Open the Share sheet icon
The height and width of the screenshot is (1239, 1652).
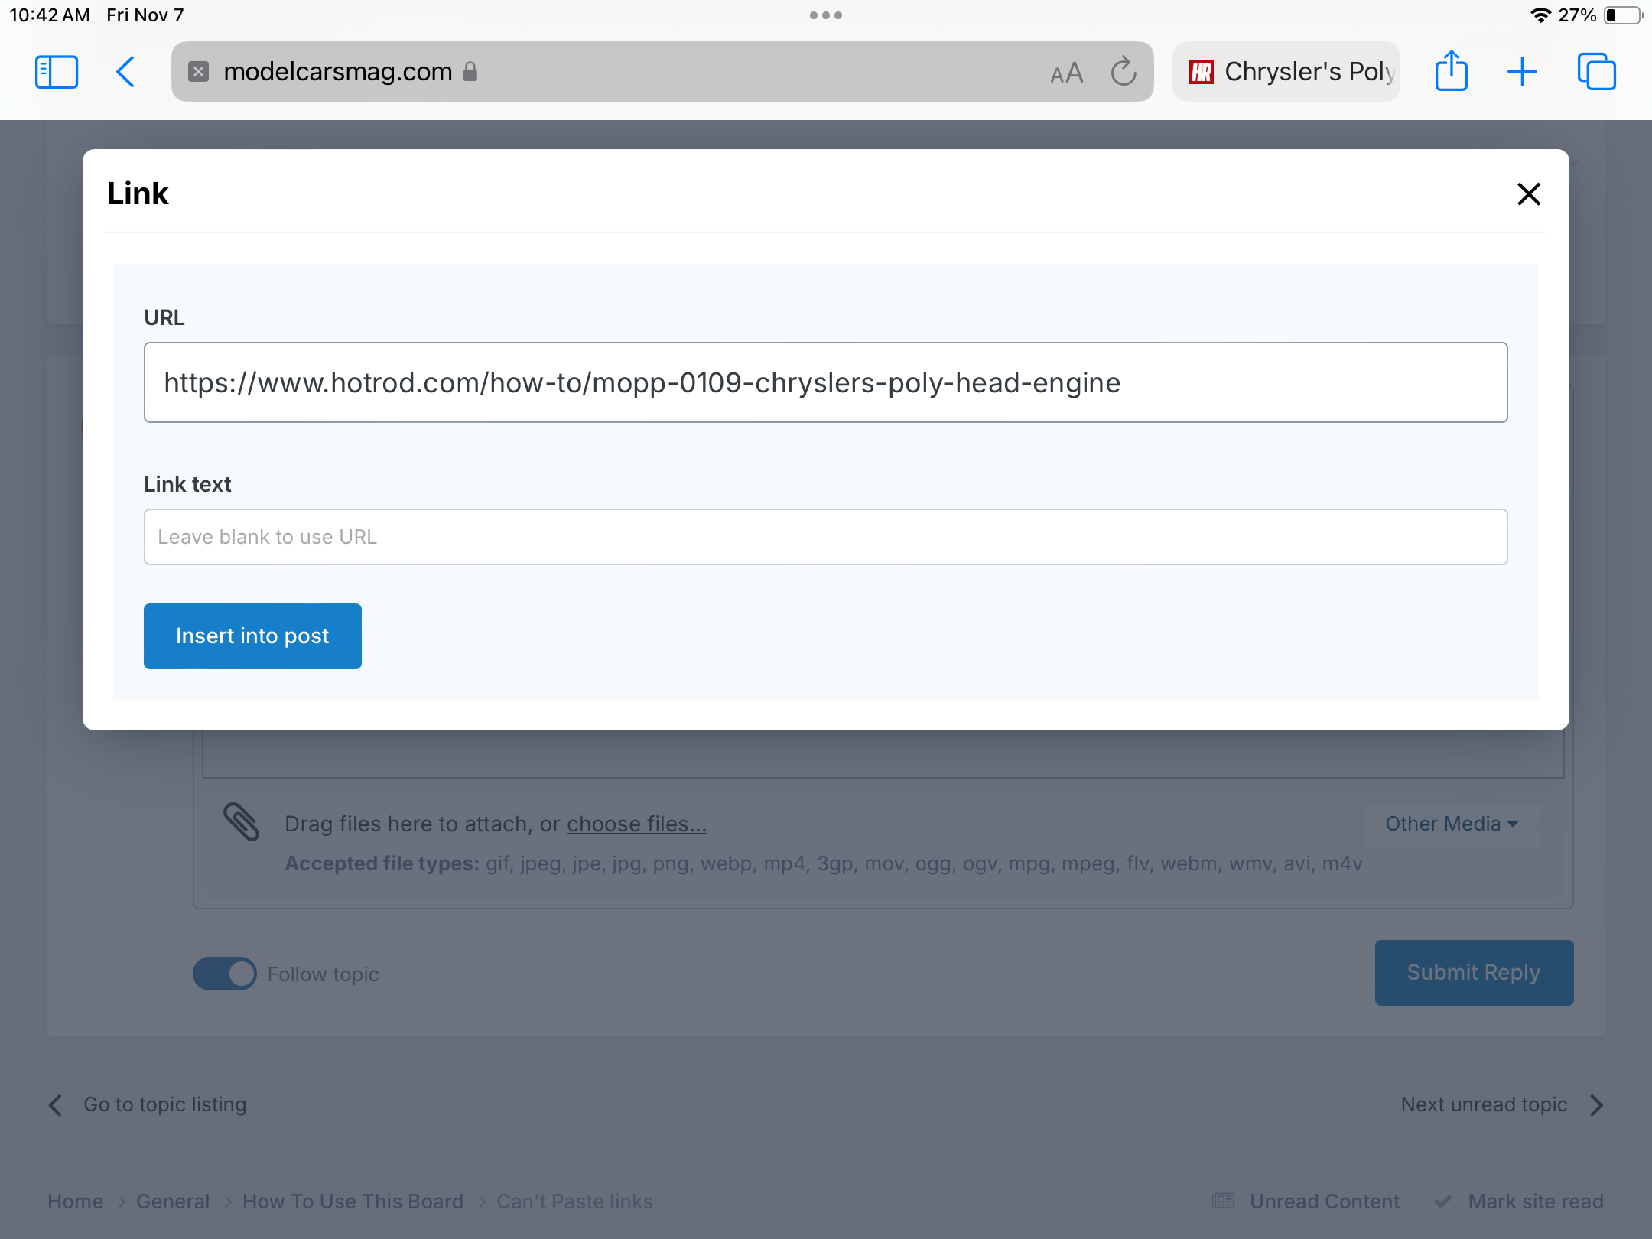coord(1451,72)
